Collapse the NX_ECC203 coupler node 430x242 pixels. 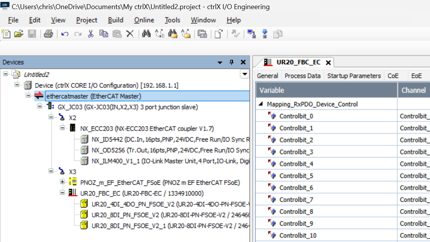point(62,128)
